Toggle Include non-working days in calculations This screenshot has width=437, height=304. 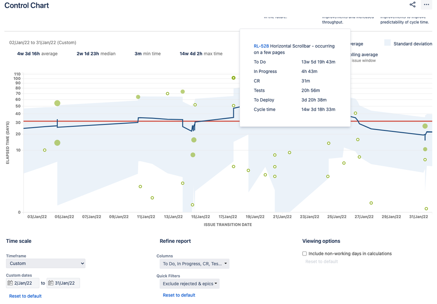[x=304, y=254]
